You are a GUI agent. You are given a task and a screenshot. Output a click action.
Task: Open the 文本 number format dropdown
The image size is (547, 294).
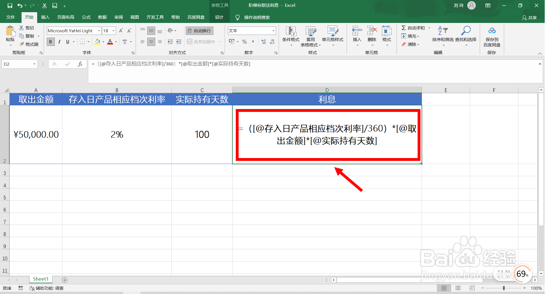(x=273, y=31)
